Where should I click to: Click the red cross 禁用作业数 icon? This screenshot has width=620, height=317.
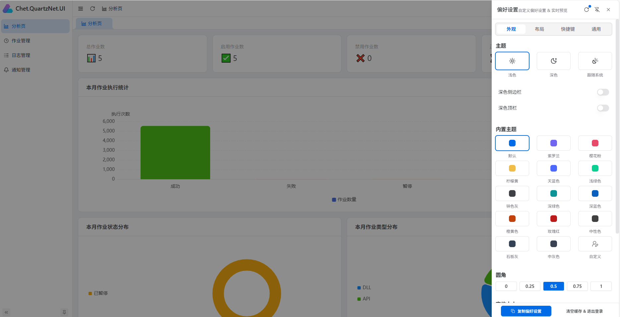(x=360, y=58)
